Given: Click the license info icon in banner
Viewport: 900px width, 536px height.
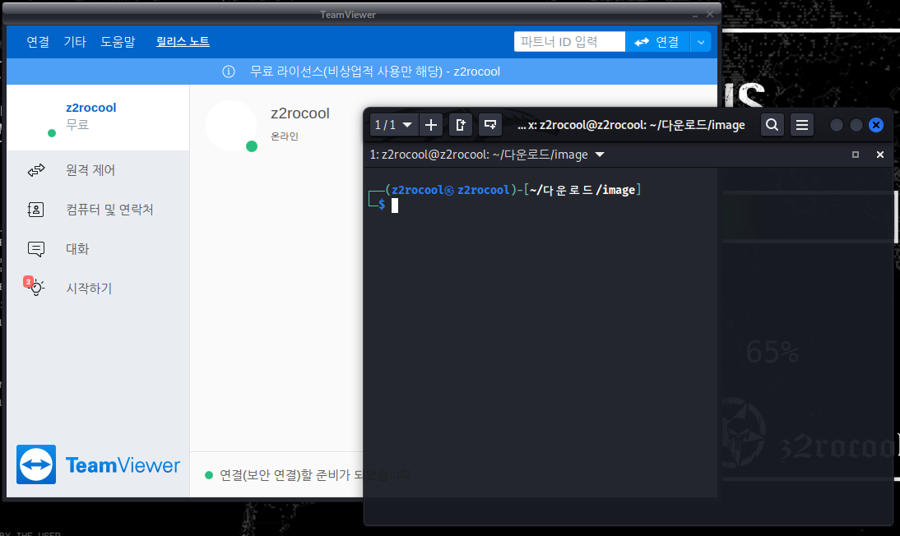Looking at the screenshot, I should [229, 72].
